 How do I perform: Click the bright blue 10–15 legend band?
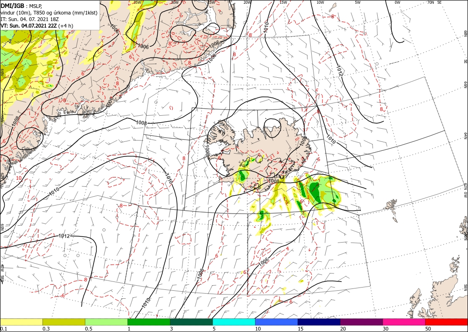[x=277, y=322]
